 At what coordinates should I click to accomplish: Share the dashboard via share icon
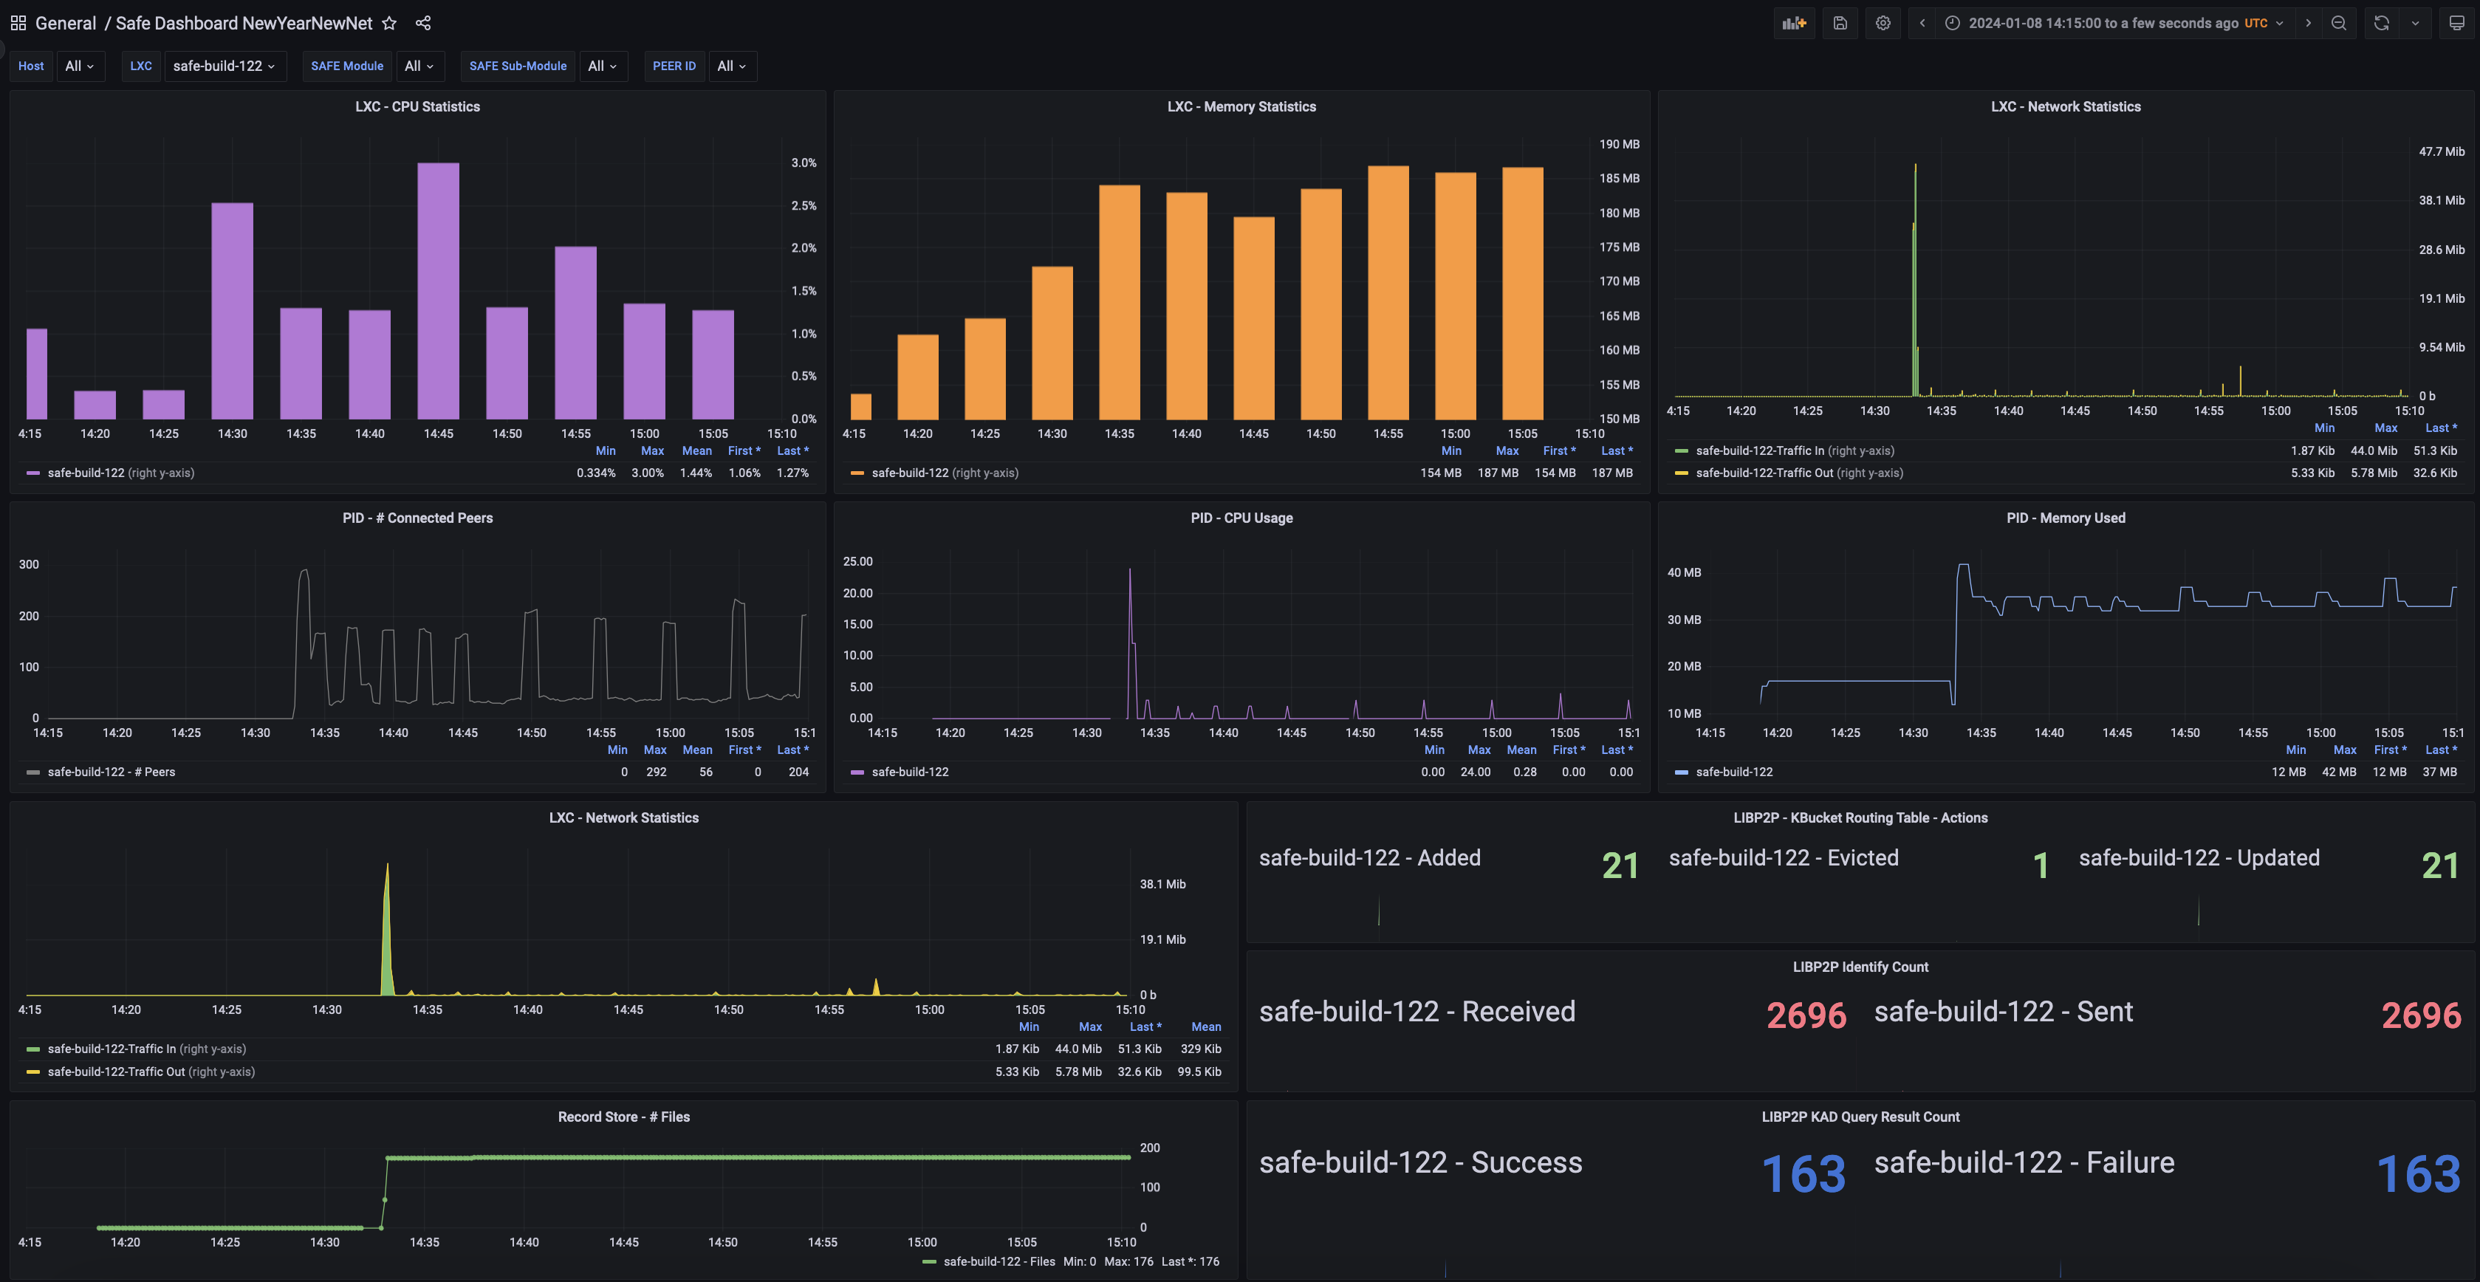(x=422, y=23)
